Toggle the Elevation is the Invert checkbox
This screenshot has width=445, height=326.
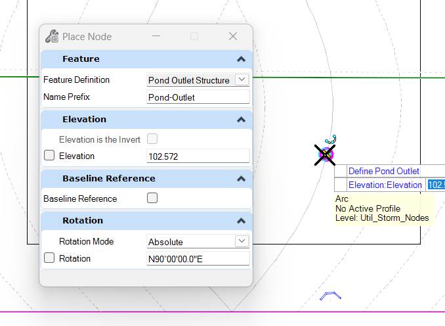click(152, 139)
